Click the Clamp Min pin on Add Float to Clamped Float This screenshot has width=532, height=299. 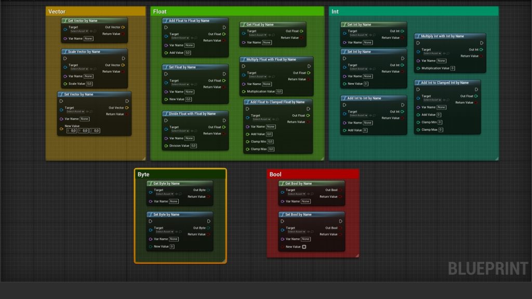247,141
